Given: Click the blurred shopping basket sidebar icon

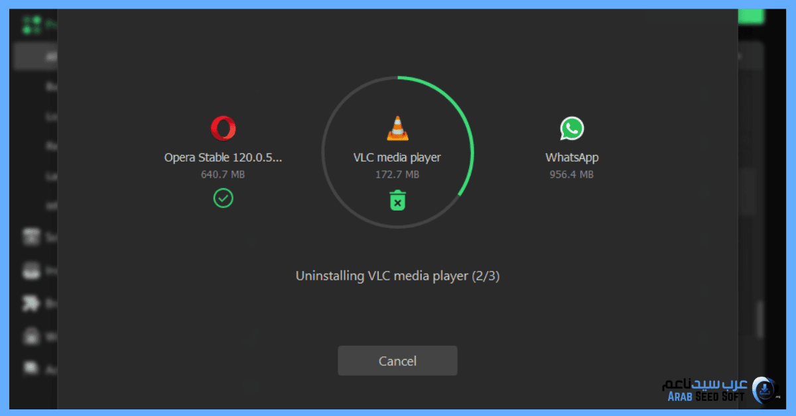Looking at the screenshot, I should pyautogui.click(x=32, y=236).
